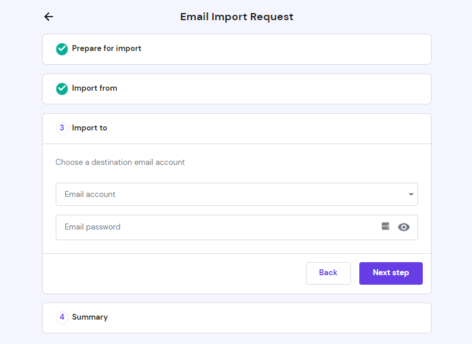472x344 pixels.
Task: Click the step 3 number badge
Action: coord(62,128)
